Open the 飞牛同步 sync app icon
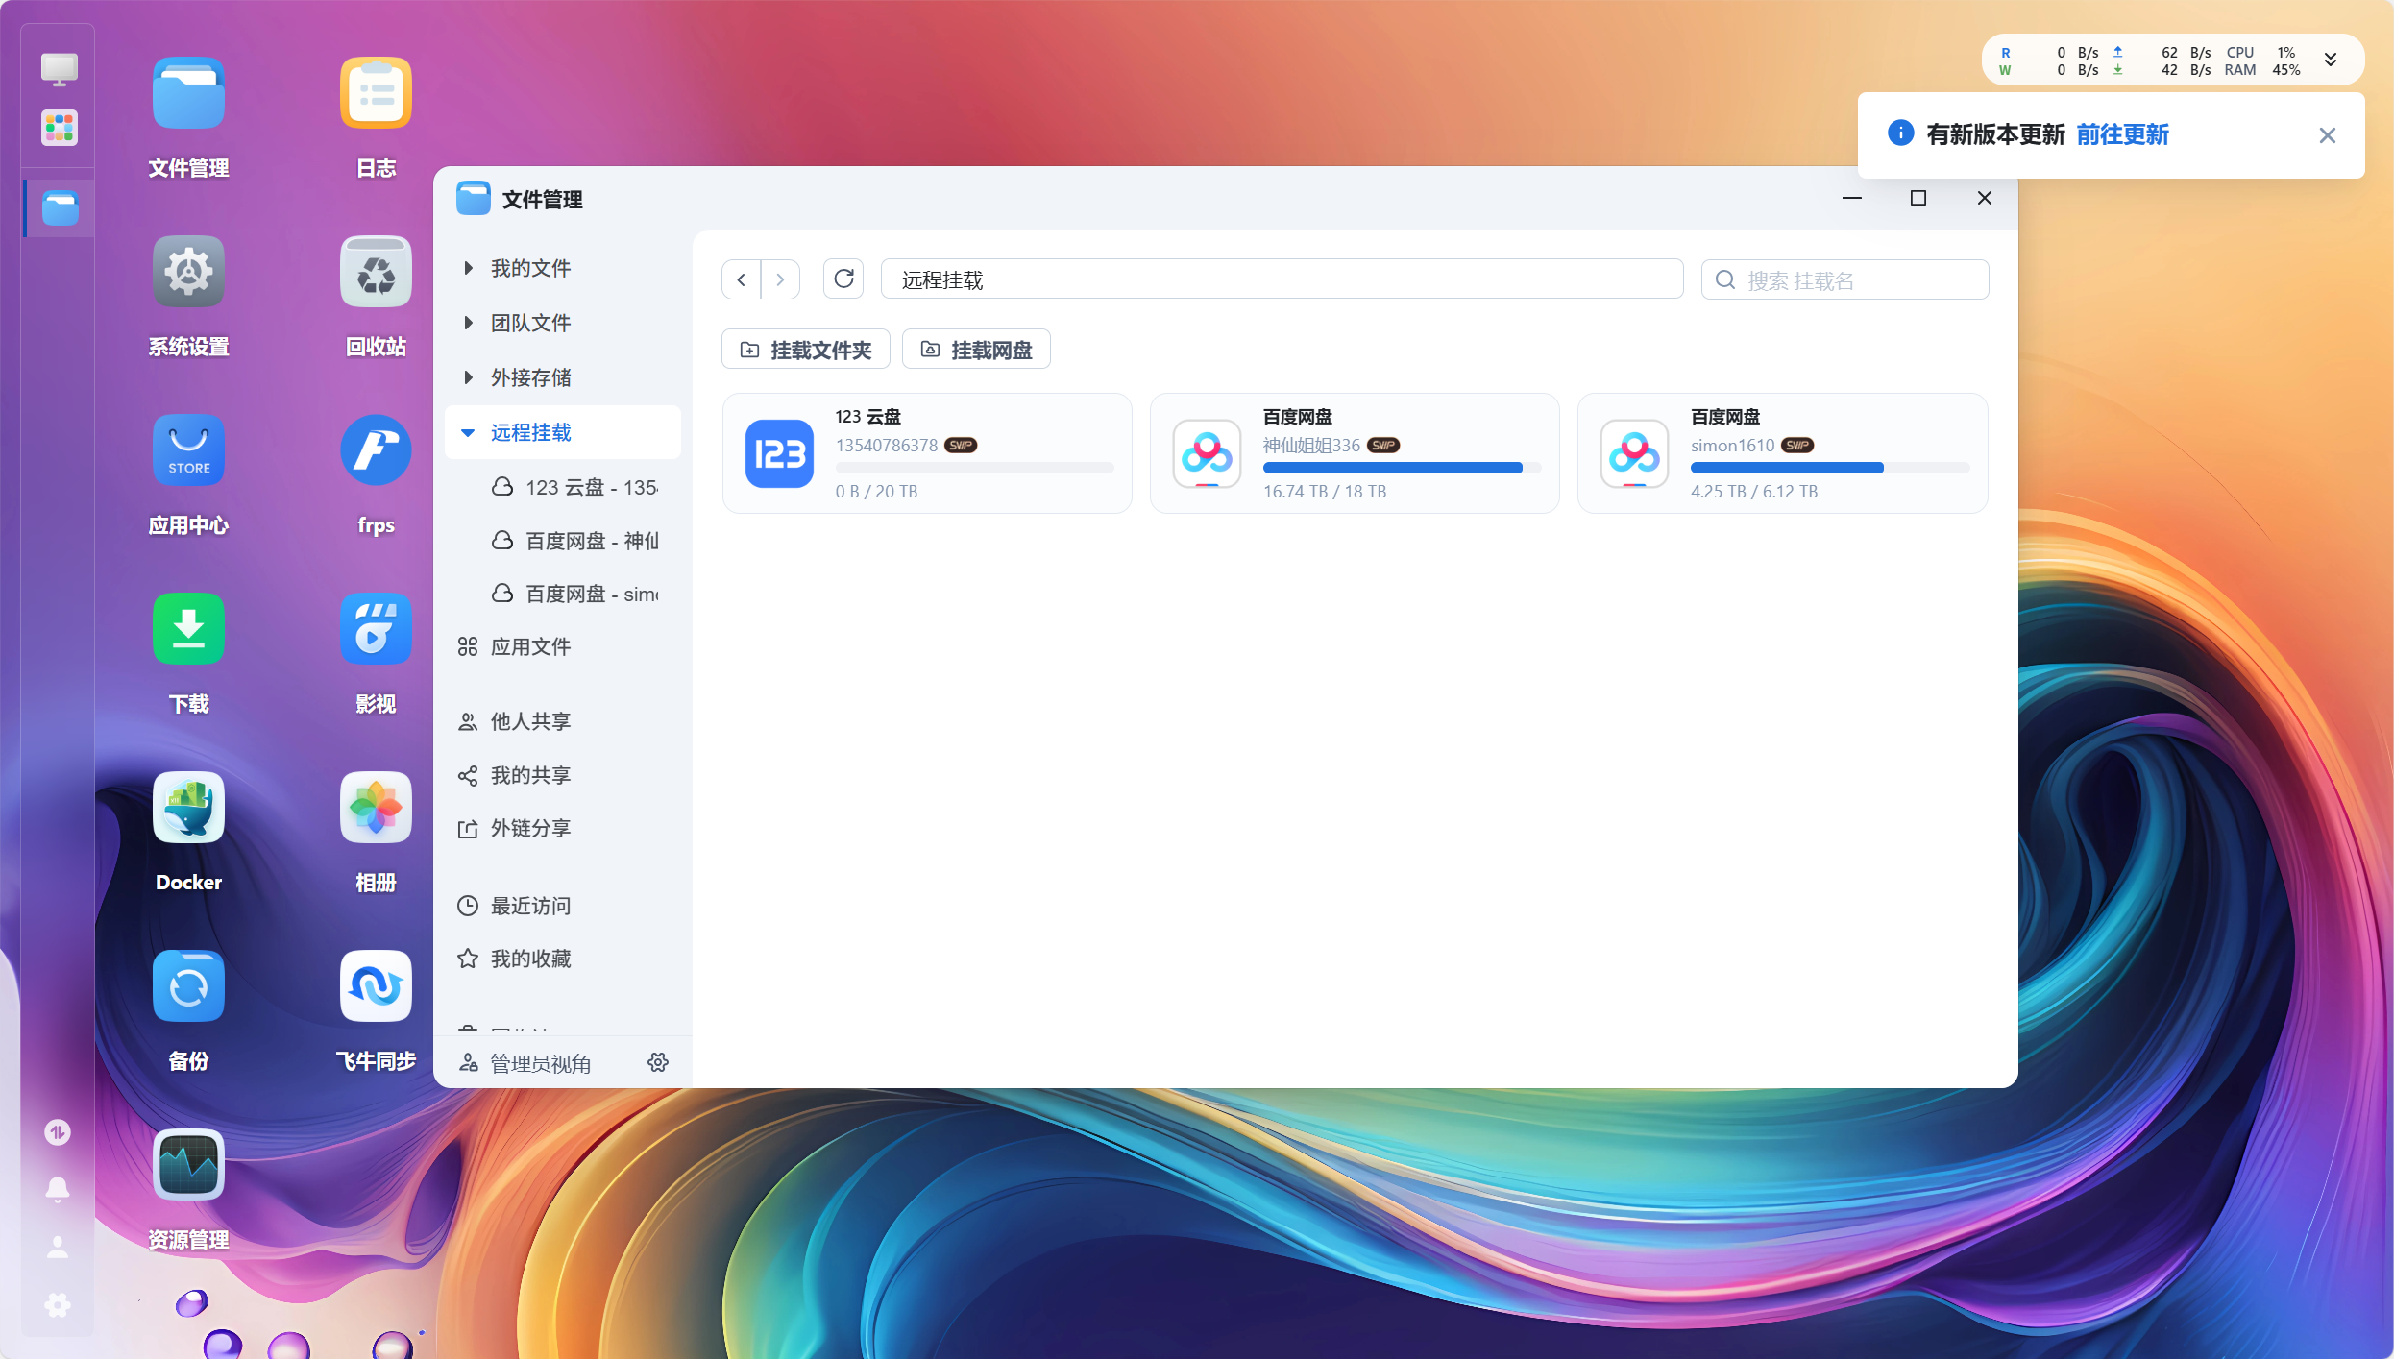The image size is (2394, 1359). click(376, 986)
